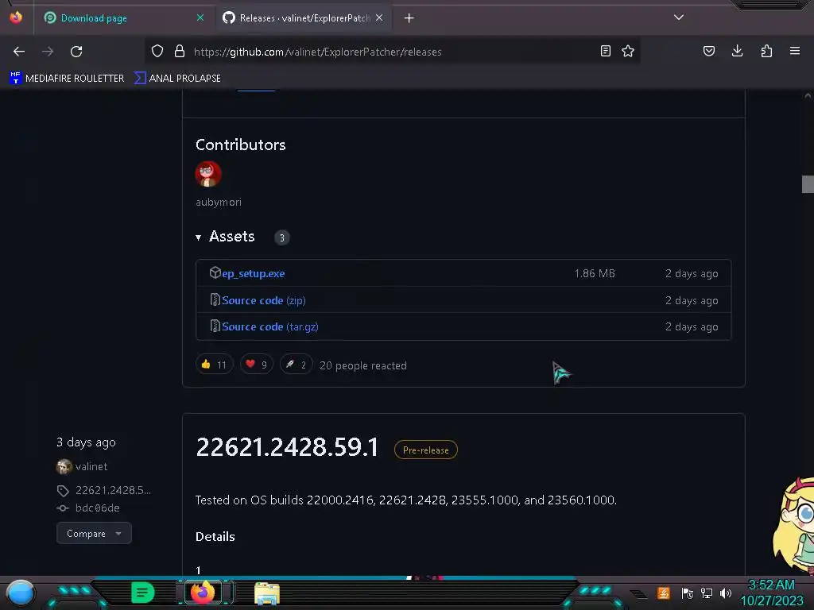React with rocket (2)
814x610 pixels.
point(297,365)
